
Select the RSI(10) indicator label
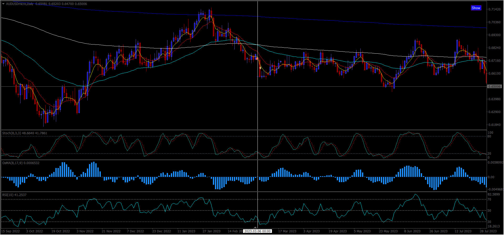[14, 195]
